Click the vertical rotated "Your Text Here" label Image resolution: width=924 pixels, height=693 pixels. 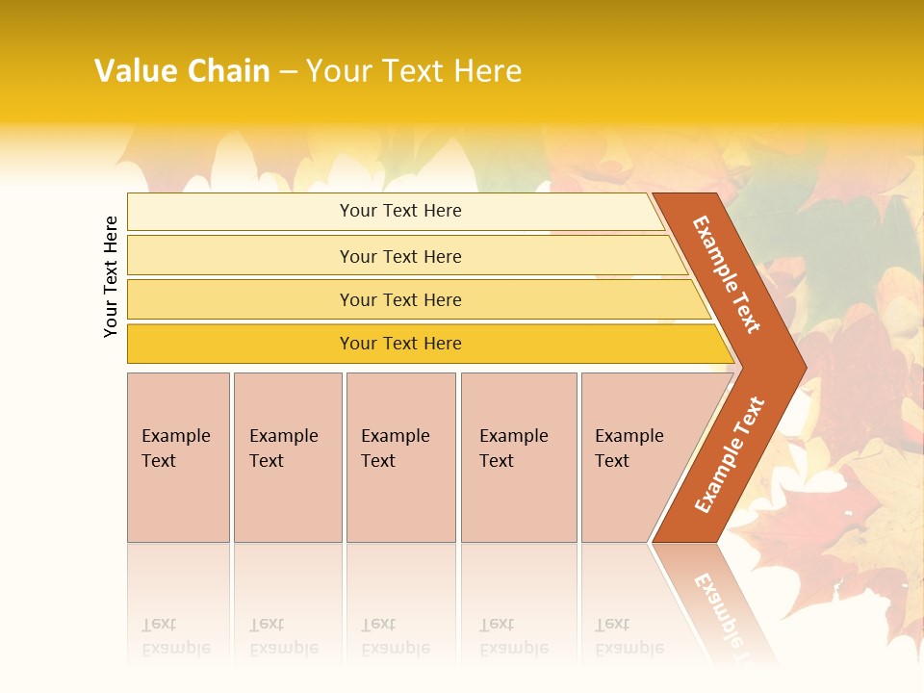pos(111,276)
